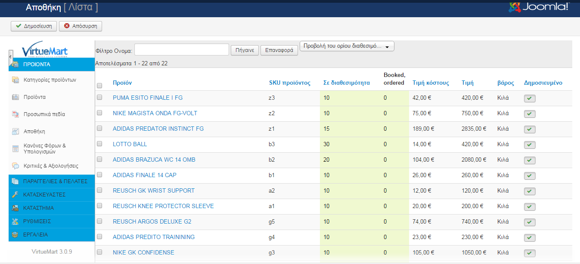Unpublish REUSCH GK WRIST SUPPORT via its checkmark

pyautogui.click(x=530, y=191)
